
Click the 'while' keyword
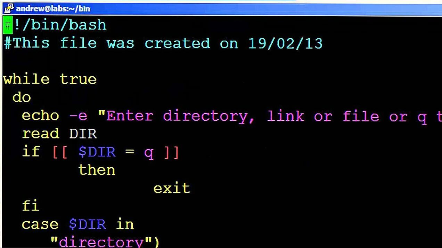[x=26, y=79]
